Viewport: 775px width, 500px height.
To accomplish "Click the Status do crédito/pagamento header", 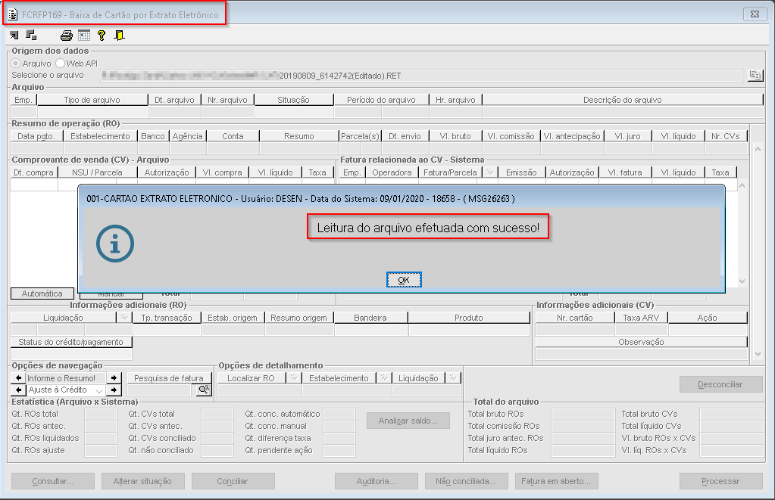I will [x=71, y=342].
